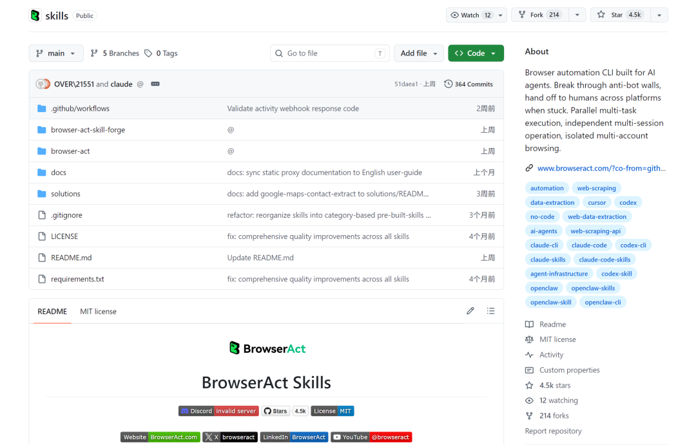This screenshot has width=696, height=445.
Task: Open the README outline list icon
Action: [490, 311]
